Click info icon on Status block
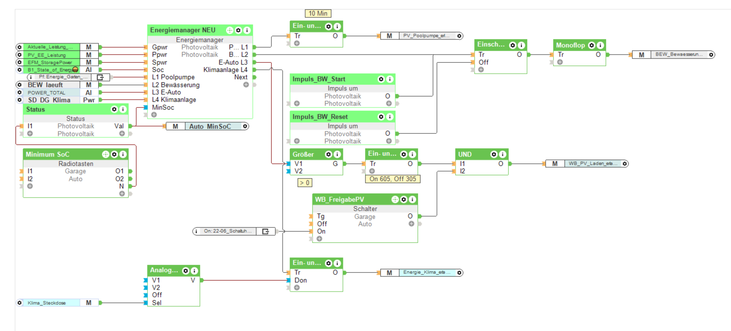The width and height of the screenshot is (731, 331). coord(123,109)
